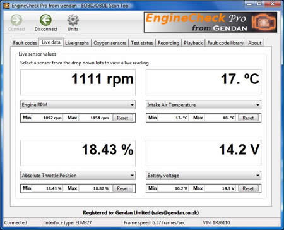The image size is (284, 230).
Task: Click the sensor selection instruction text
Action: click(85, 63)
